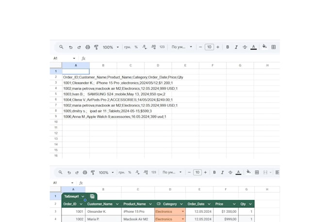This screenshot has width=330, height=222.
Task: Open fill color picker in lower toolbar
Action: point(248,172)
